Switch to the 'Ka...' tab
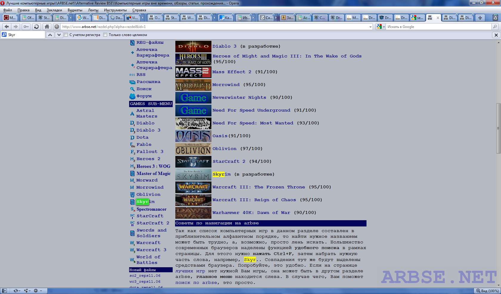This screenshot has width=501, height=294. [x=225, y=18]
